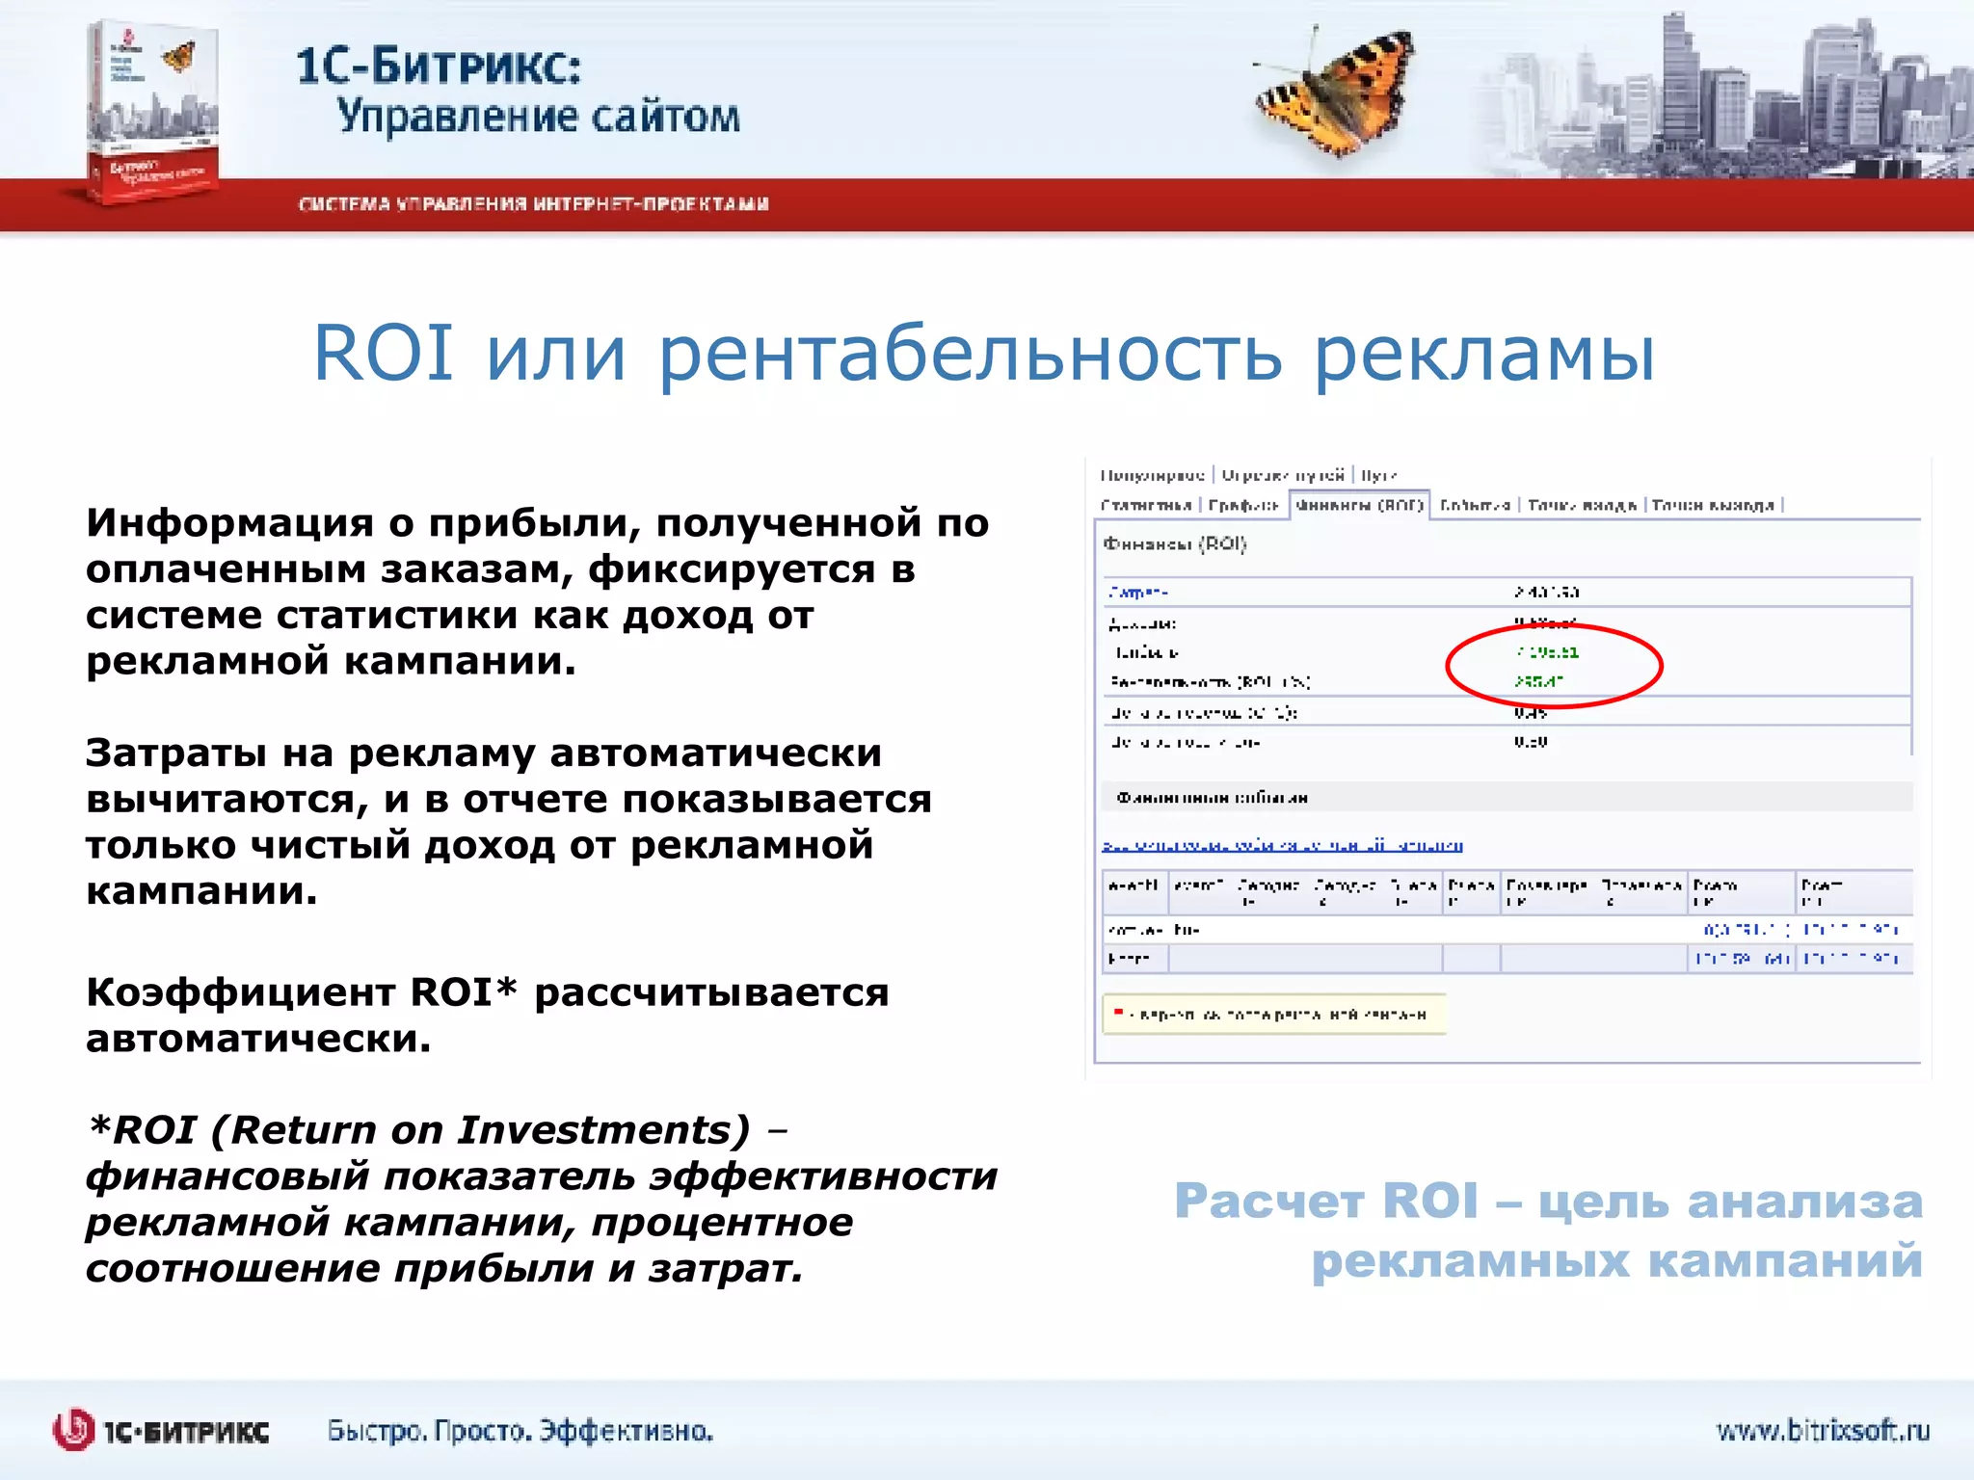Viewport: 1974px width, 1480px height.
Task: Click the 'Финансовые события' section header bar
Action: 1507,797
